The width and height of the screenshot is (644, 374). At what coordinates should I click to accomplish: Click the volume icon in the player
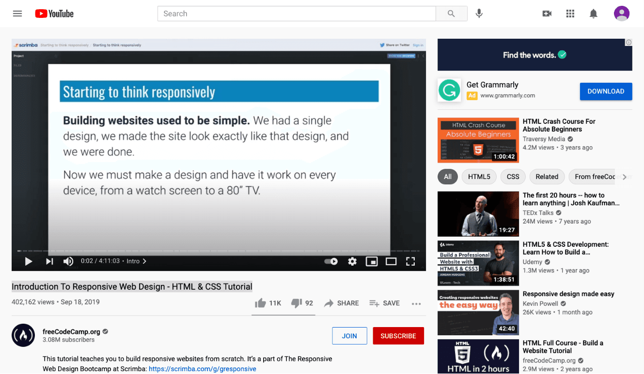pos(68,261)
